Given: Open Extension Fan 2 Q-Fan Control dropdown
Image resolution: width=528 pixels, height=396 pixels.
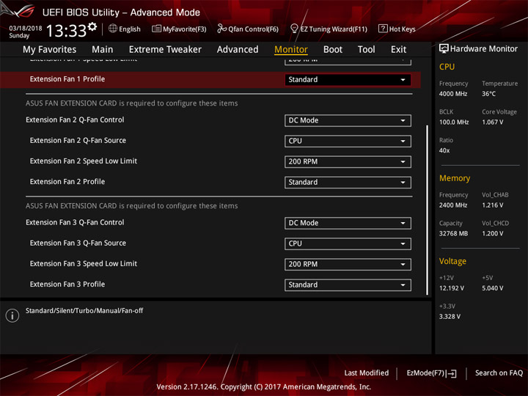Looking at the screenshot, I should [348, 120].
